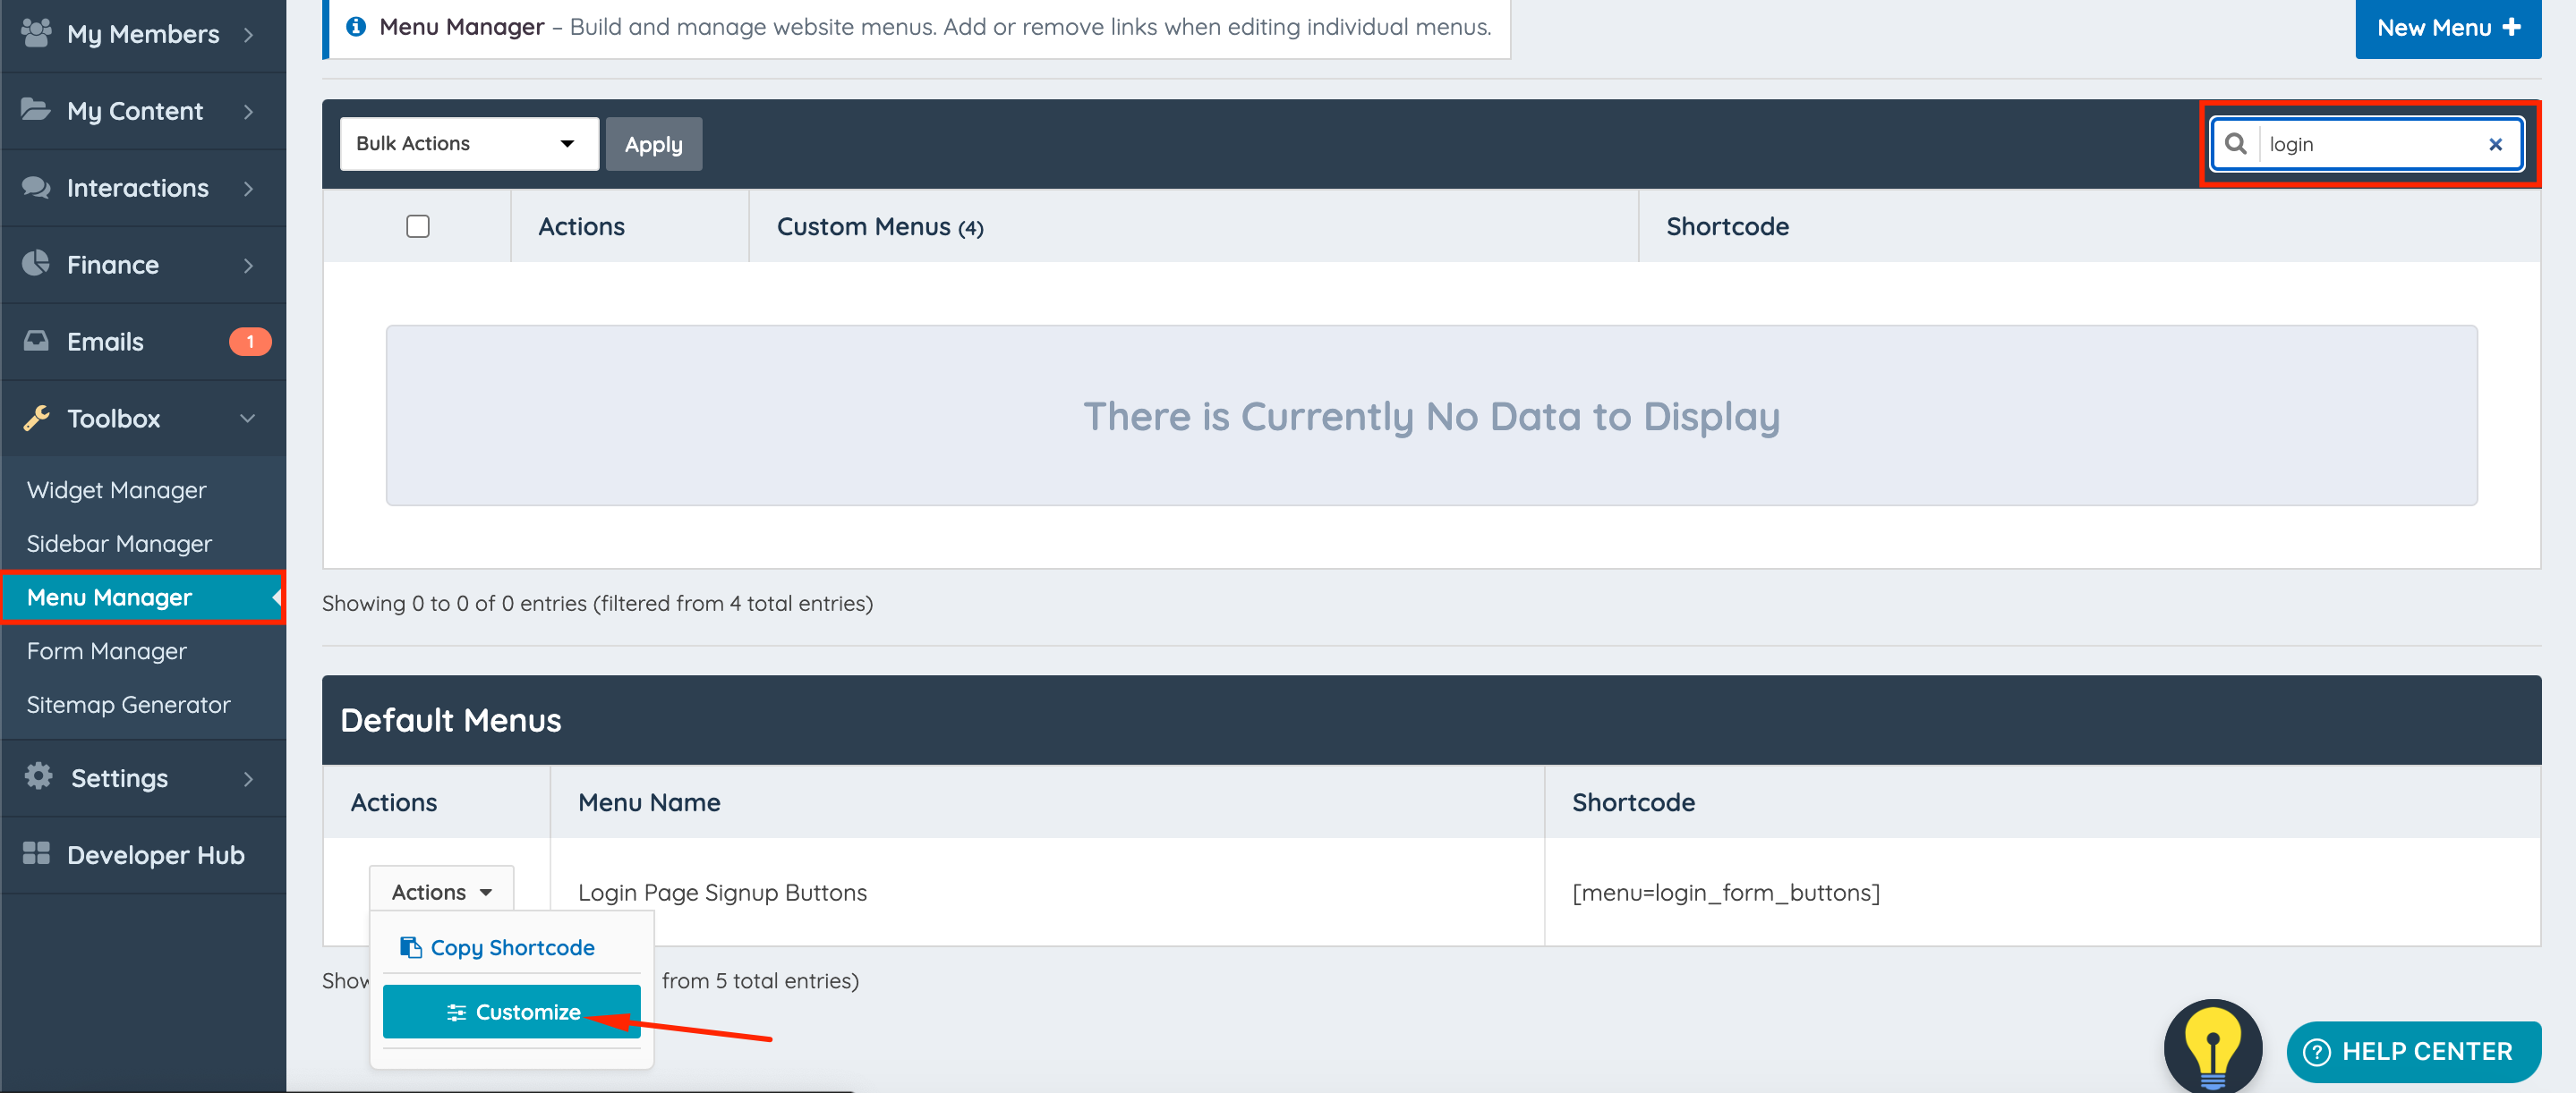
Task: Click the Emails inbox icon
Action: click(36, 341)
